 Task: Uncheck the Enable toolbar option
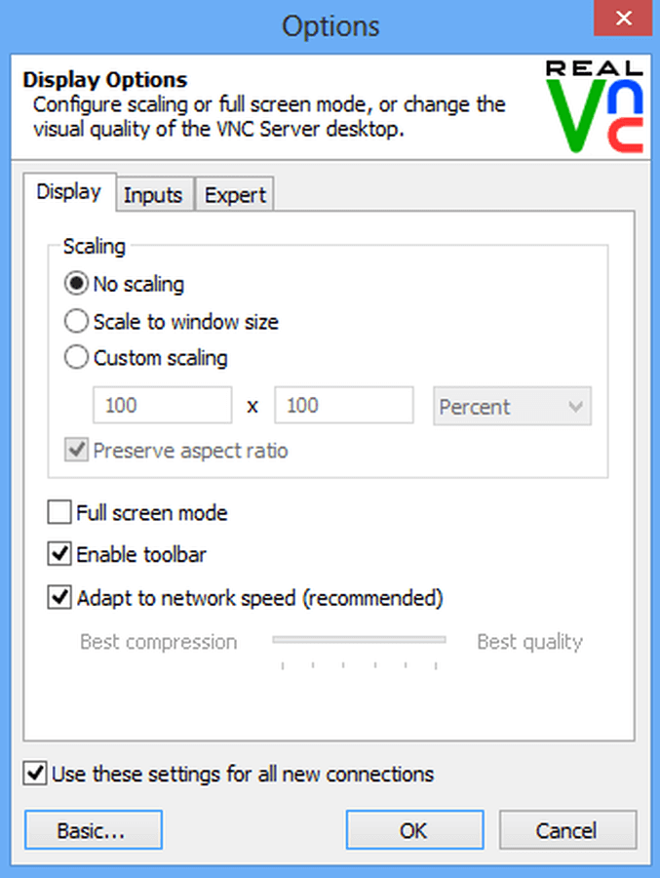[x=59, y=554]
